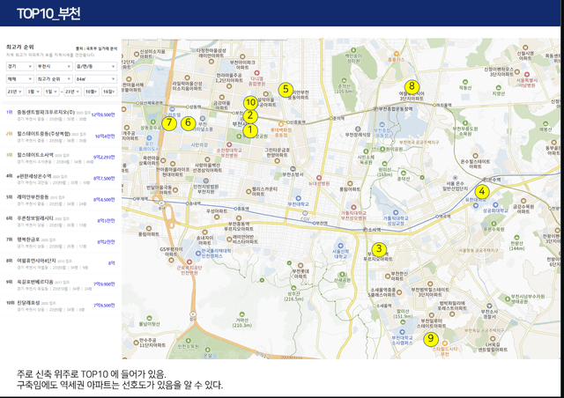Click the TOP10_부천 slide title
564x398 pixels.
[x=48, y=14]
